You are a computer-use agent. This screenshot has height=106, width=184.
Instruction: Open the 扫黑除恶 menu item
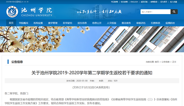(x=156, y=23)
